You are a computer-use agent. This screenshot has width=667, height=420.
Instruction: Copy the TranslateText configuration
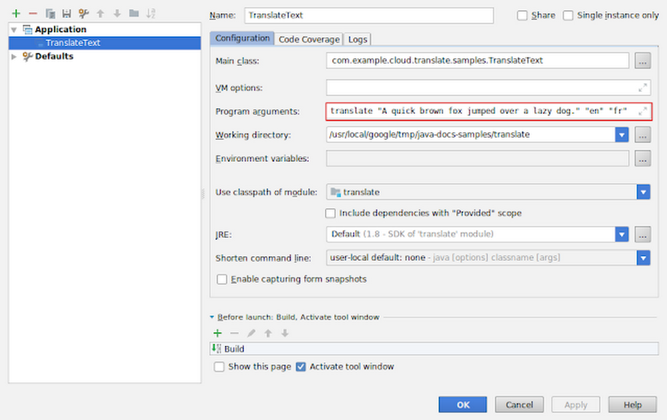point(49,13)
